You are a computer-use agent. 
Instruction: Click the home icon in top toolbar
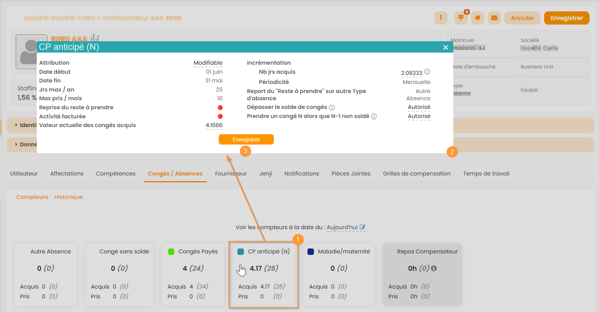point(477,18)
